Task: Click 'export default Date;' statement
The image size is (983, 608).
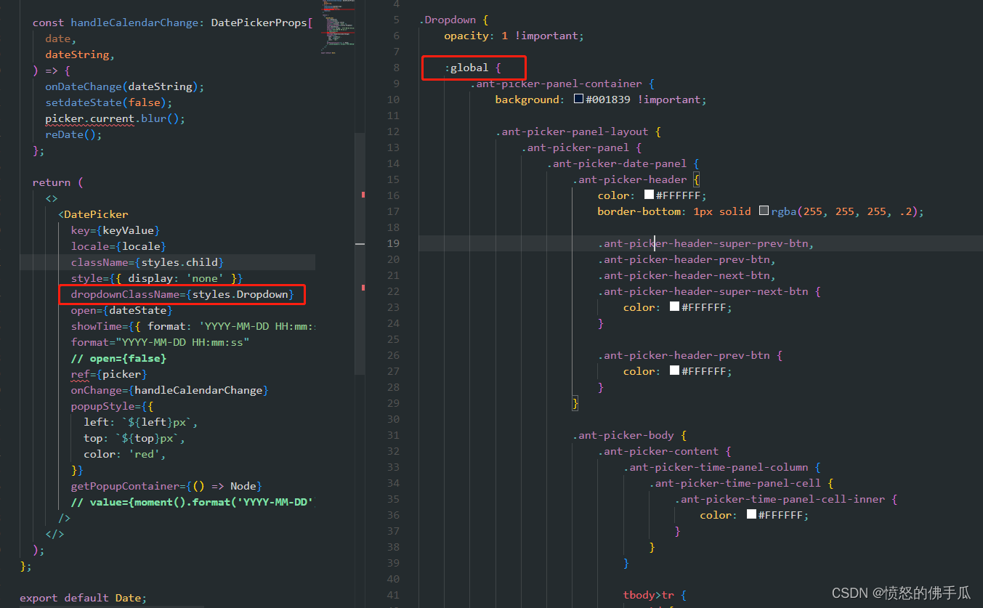Action: coord(83,598)
